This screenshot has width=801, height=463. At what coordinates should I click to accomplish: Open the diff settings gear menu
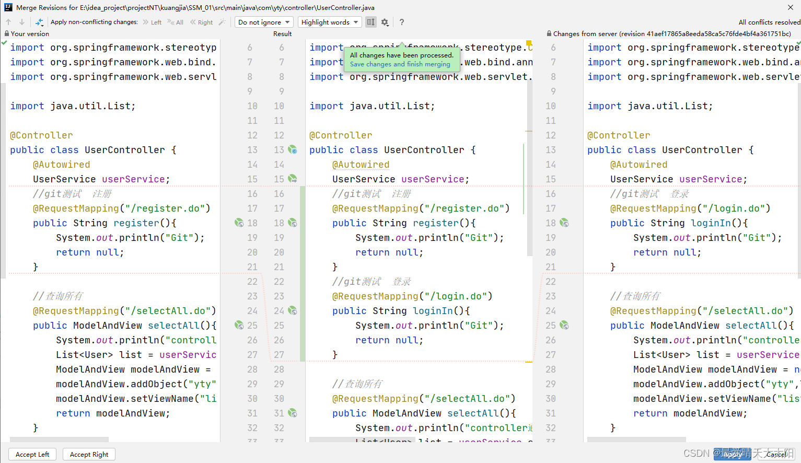(x=385, y=22)
